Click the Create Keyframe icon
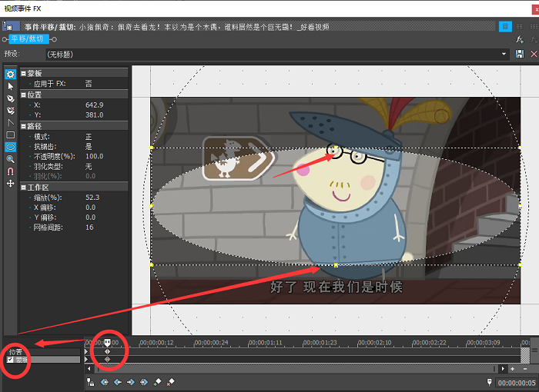Viewport: 539px width, 392px height. point(157,382)
